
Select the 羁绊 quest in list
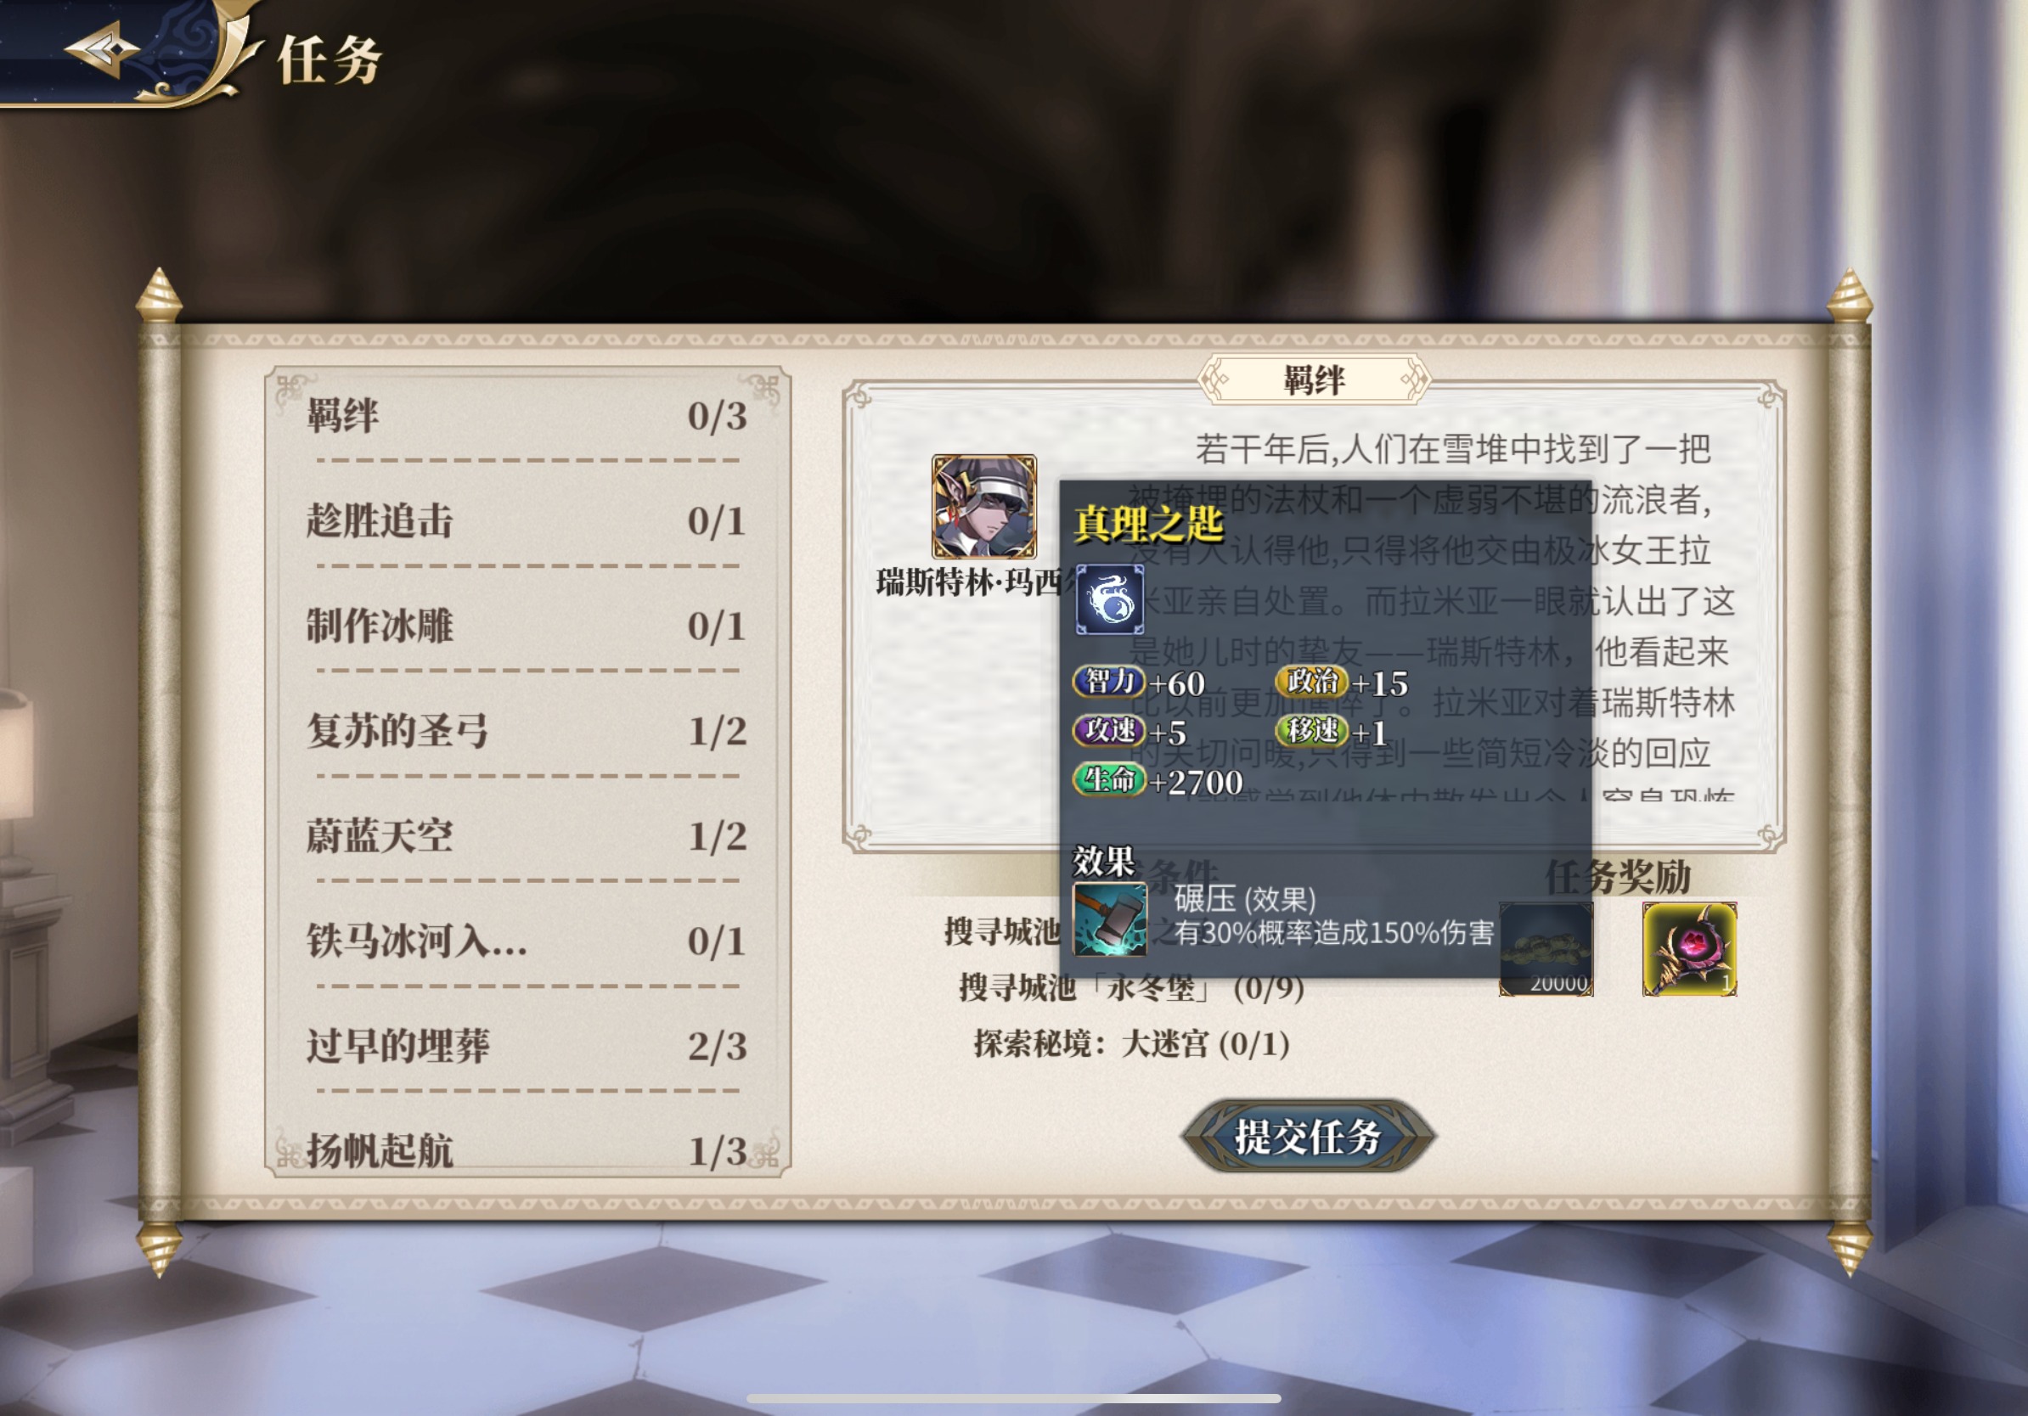(x=527, y=416)
